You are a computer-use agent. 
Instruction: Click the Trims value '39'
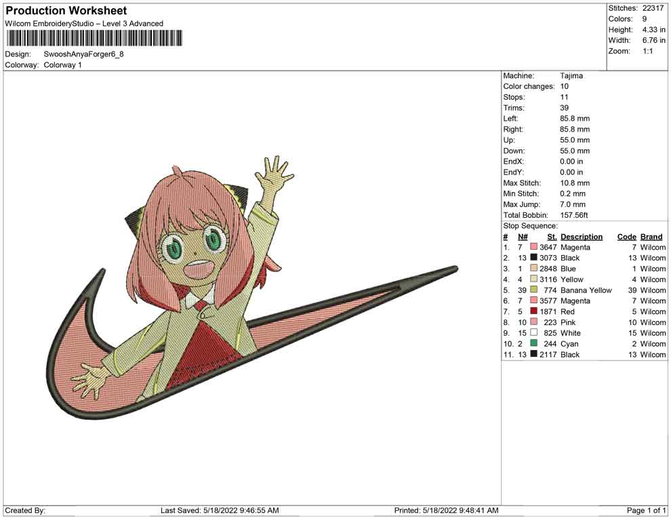click(x=565, y=108)
